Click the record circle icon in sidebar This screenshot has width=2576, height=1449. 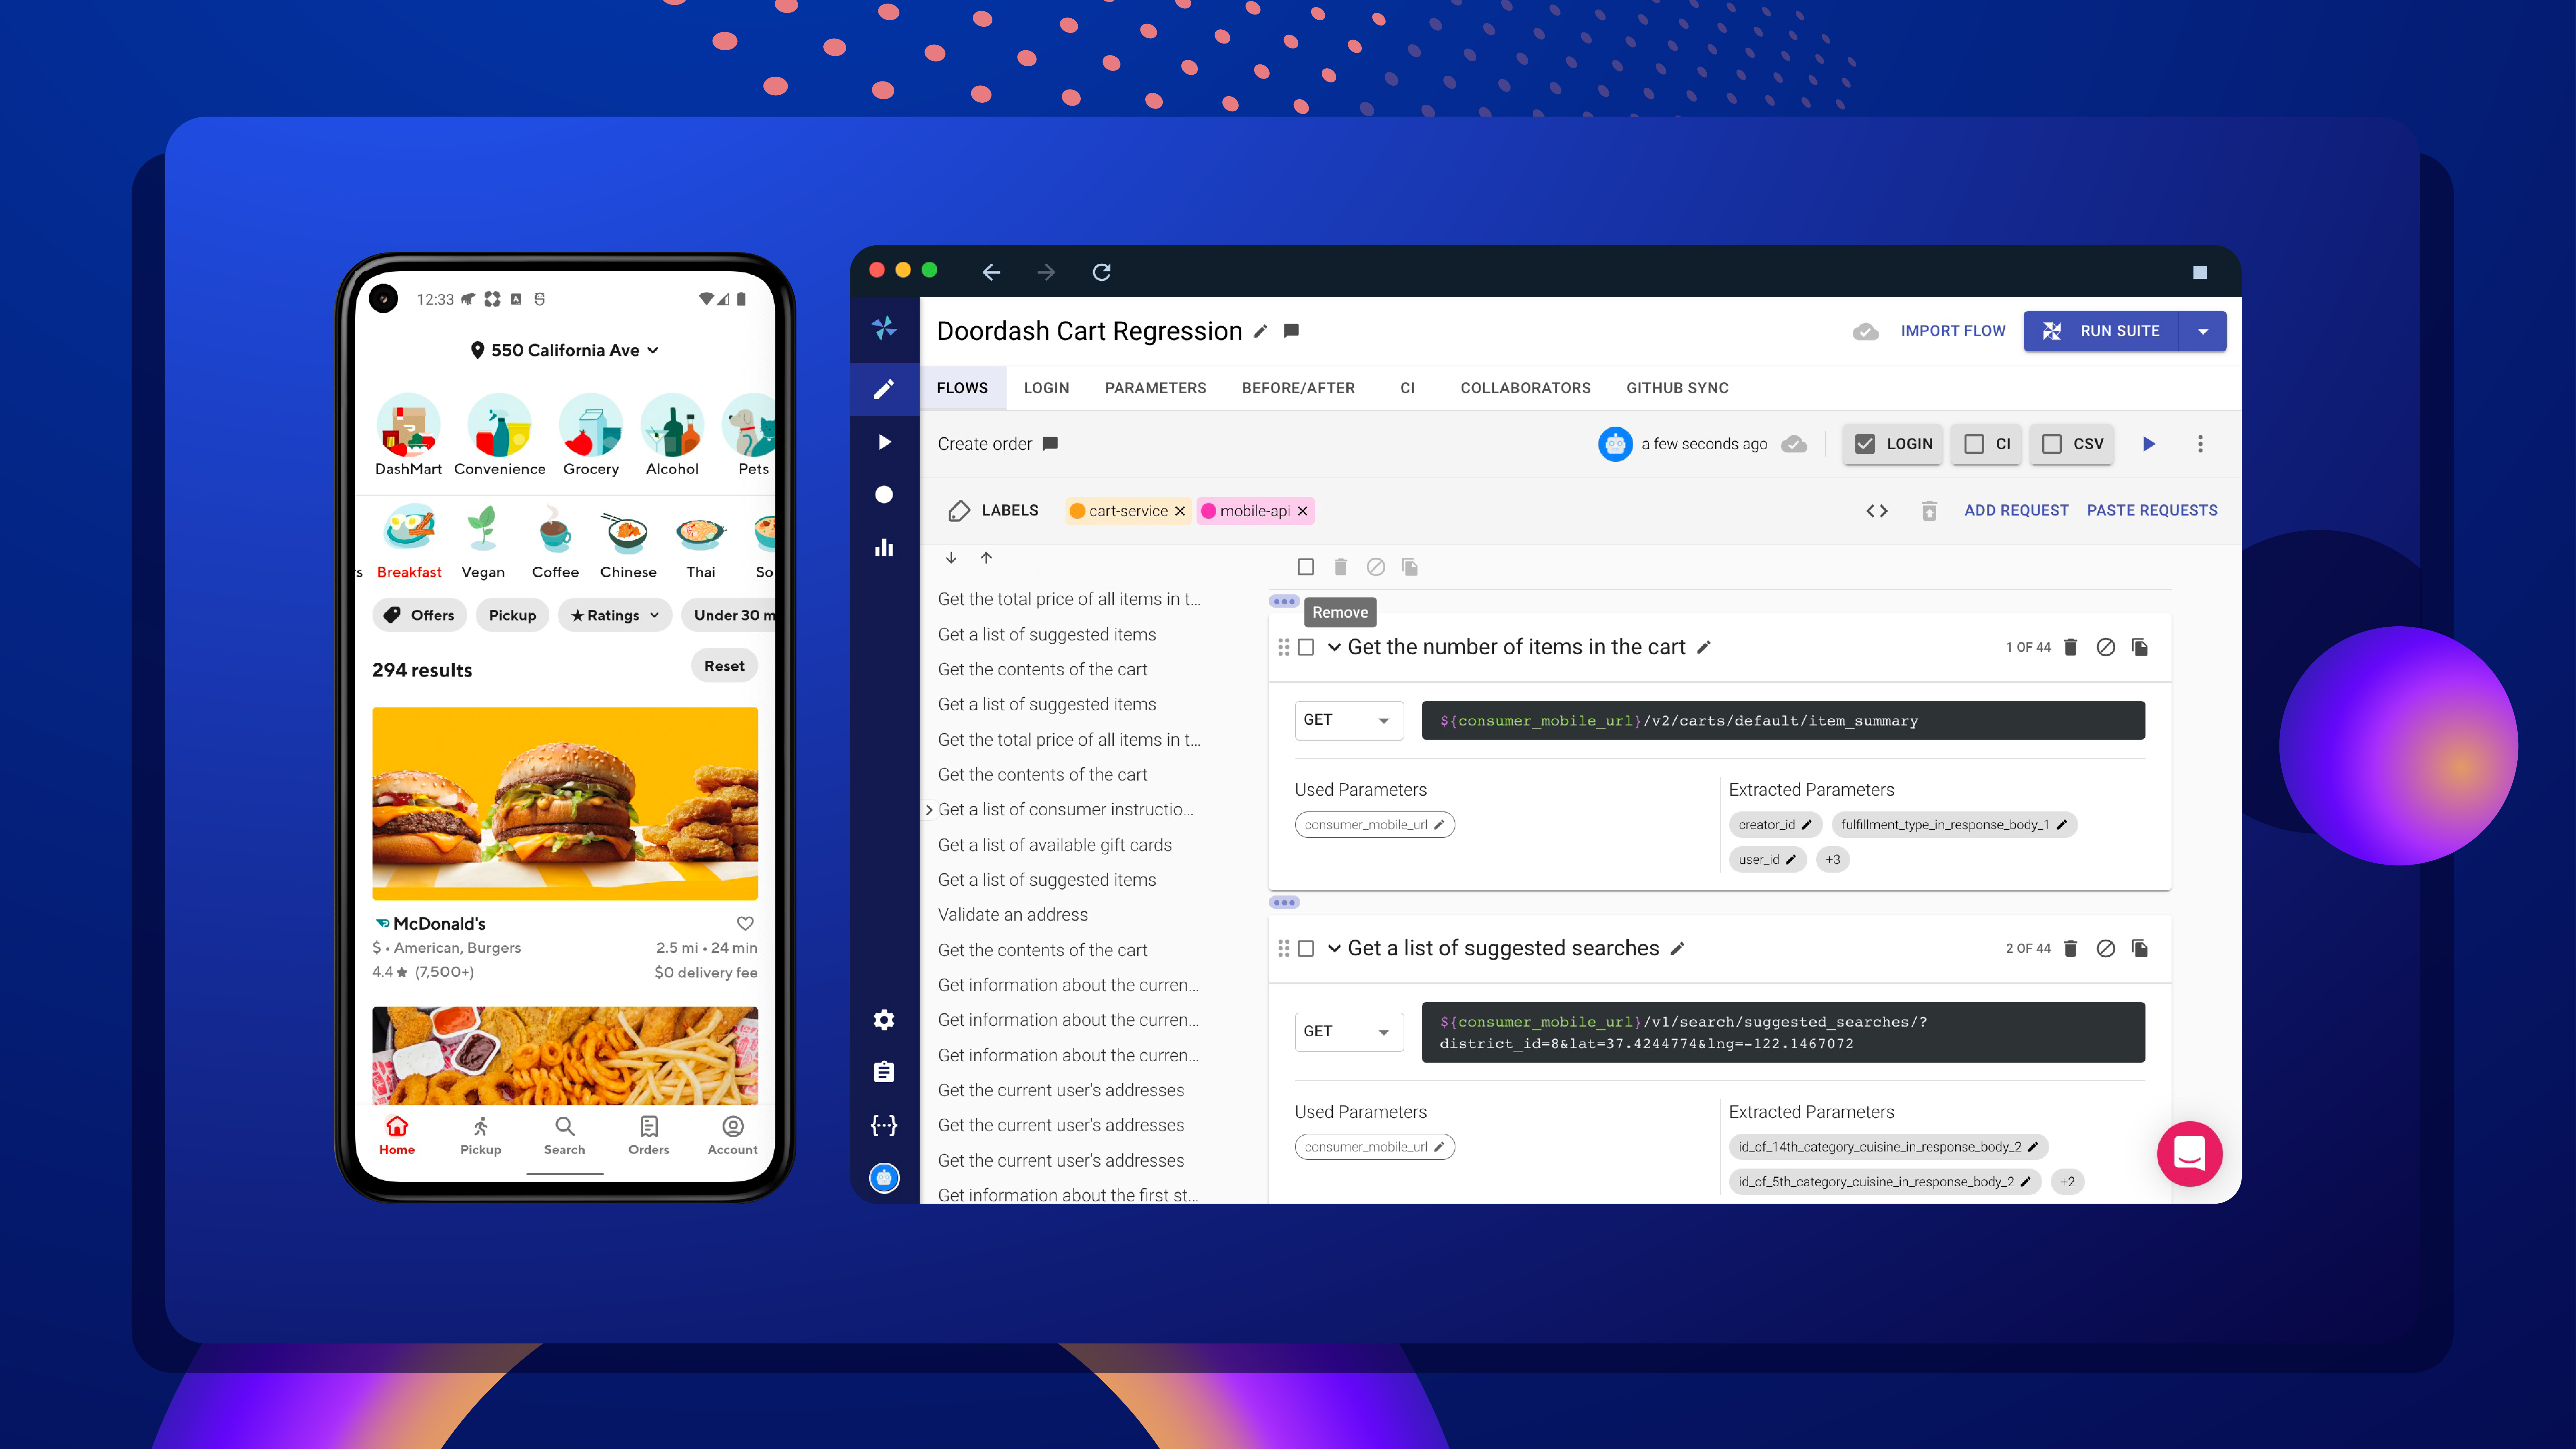tap(884, 494)
